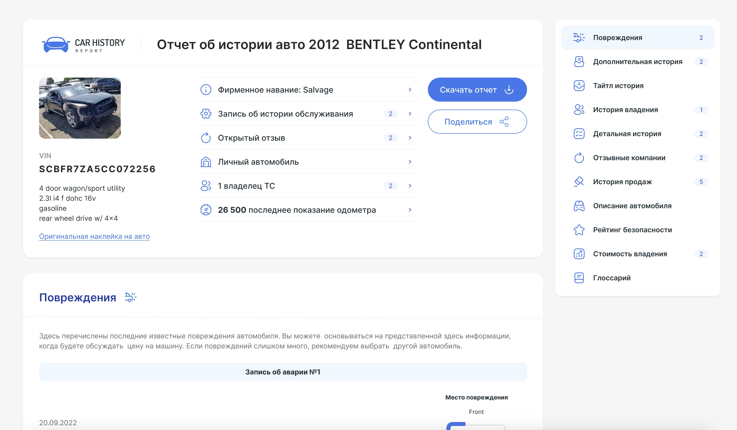Open История продаж sidebar entry
737x430 pixels.
tap(638, 182)
